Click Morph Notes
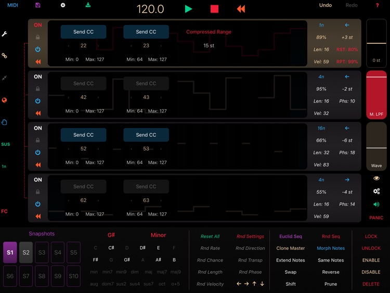Image resolution: width=390 pixels, height=293 pixels. click(331, 248)
